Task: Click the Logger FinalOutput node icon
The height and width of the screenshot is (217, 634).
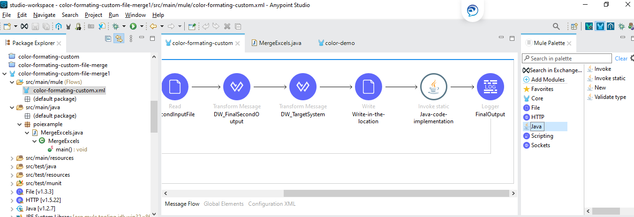Action: click(490, 87)
